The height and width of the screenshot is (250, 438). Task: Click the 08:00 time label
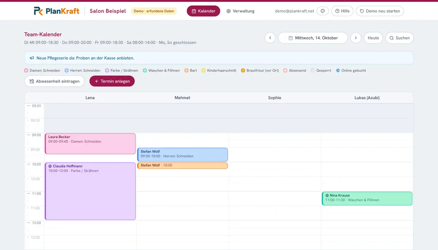[36, 106]
